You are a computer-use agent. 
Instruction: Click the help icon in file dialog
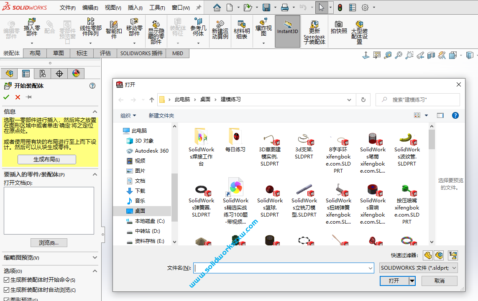[x=455, y=115]
